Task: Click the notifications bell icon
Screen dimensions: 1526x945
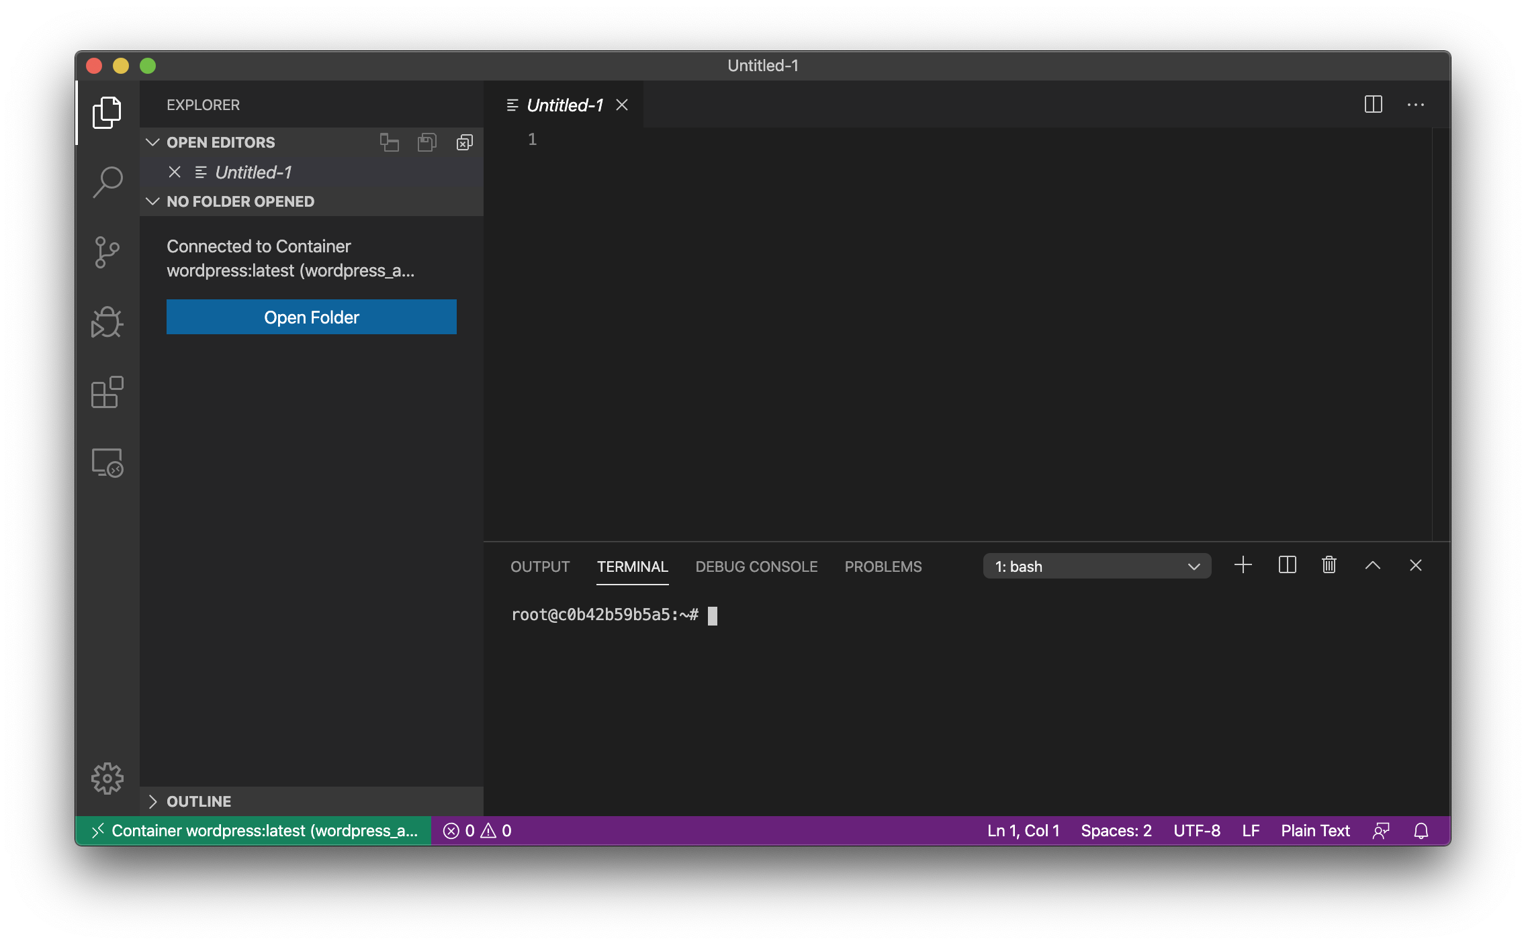Action: (1421, 831)
